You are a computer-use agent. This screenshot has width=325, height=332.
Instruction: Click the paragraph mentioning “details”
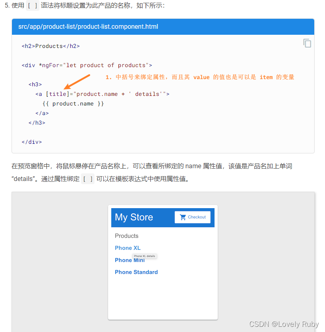click(152, 172)
